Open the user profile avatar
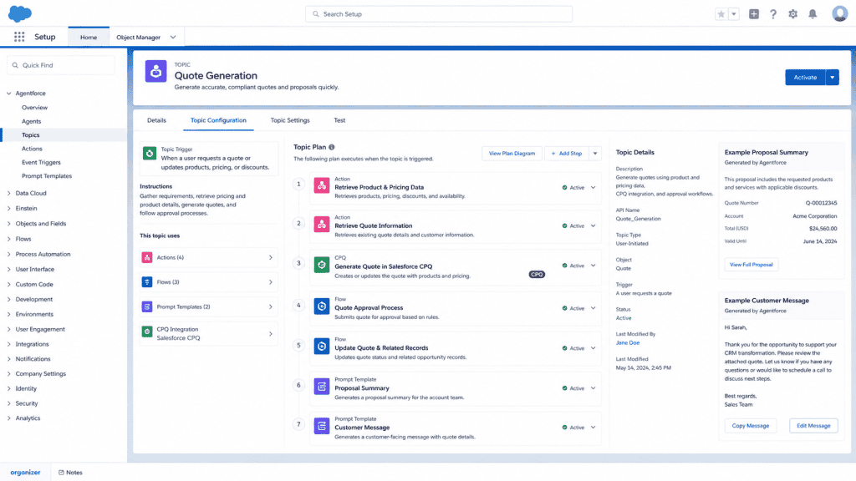This screenshot has height=481, width=856. tap(839, 13)
